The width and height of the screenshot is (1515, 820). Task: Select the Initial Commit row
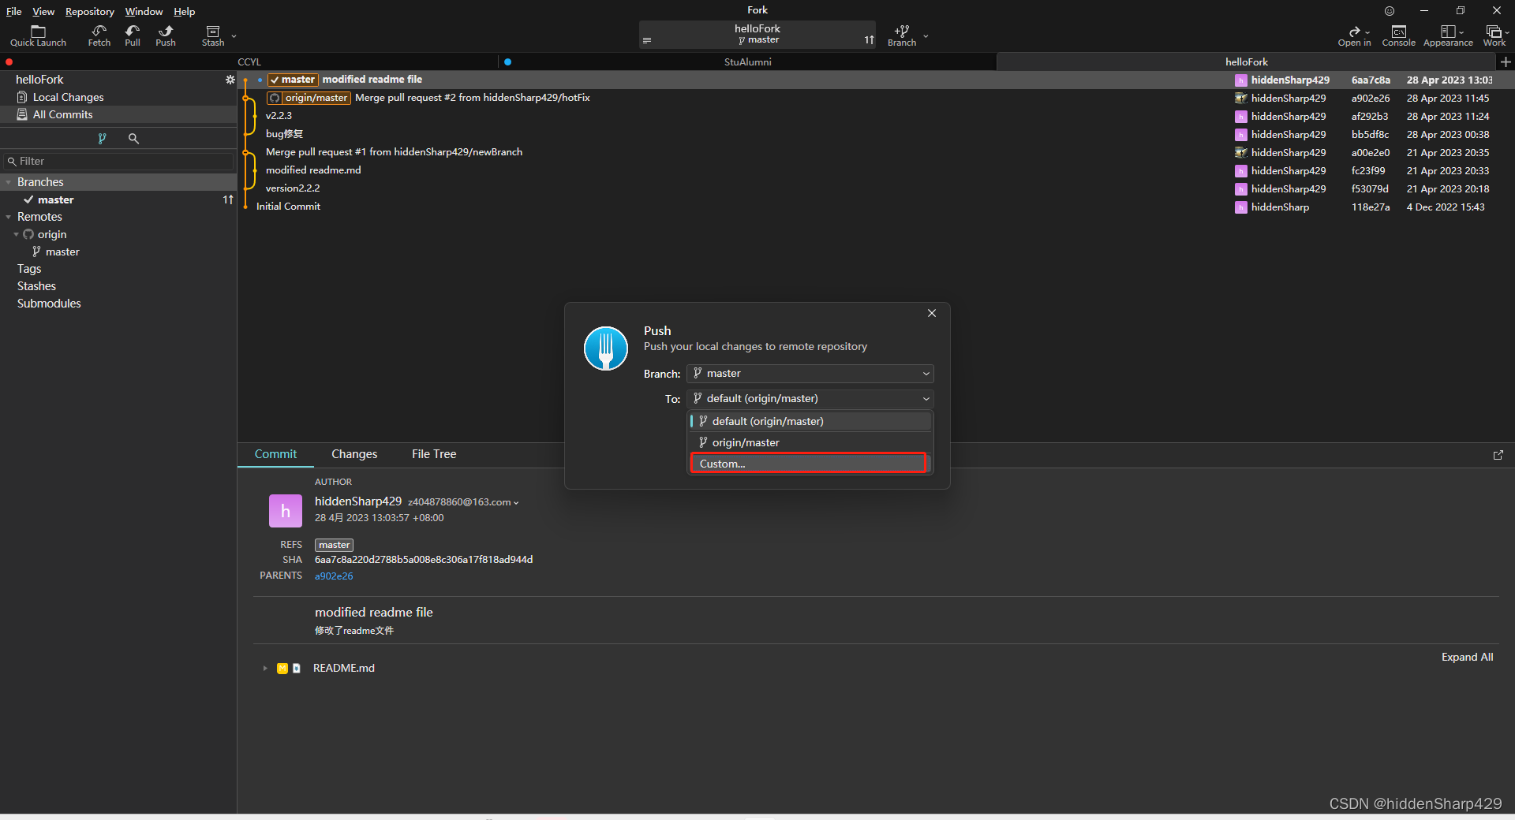[876, 207]
